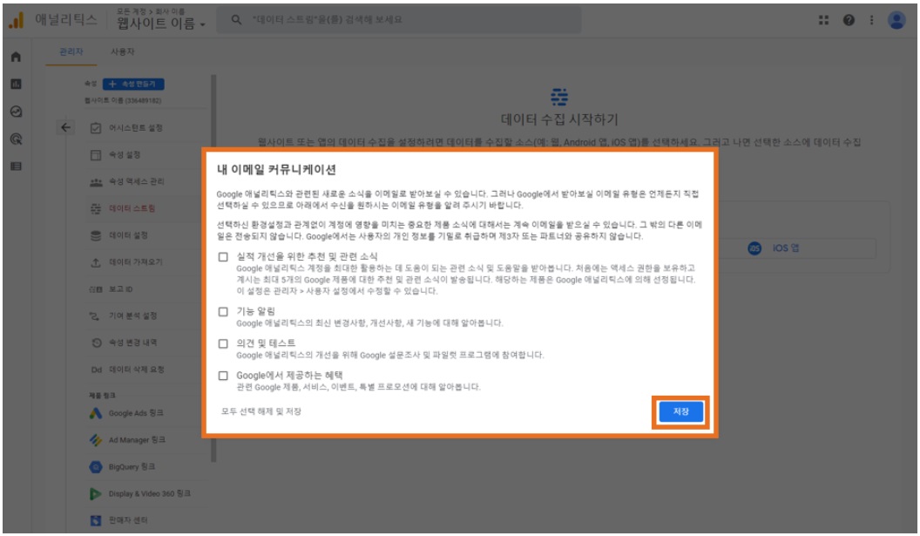Check the 기능 알림 checkbox

[x=223, y=312]
